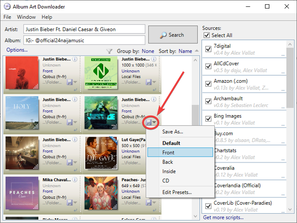Choose Front in the save presets menu
This screenshot has width=297, height=223.
(180, 152)
